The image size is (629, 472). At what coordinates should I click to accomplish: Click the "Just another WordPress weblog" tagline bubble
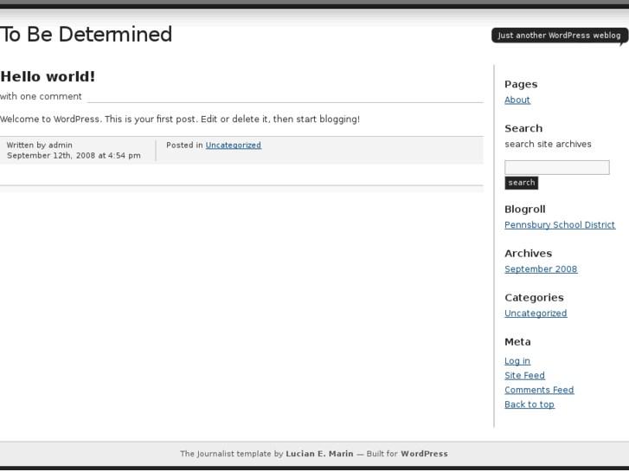point(559,36)
